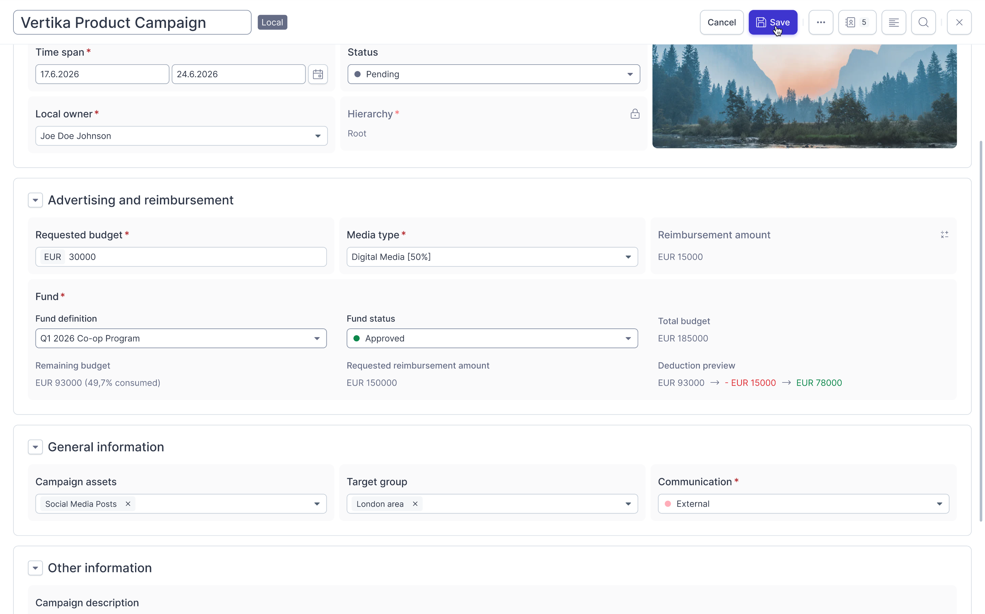Collapse the Other information section

pos(35,568)
